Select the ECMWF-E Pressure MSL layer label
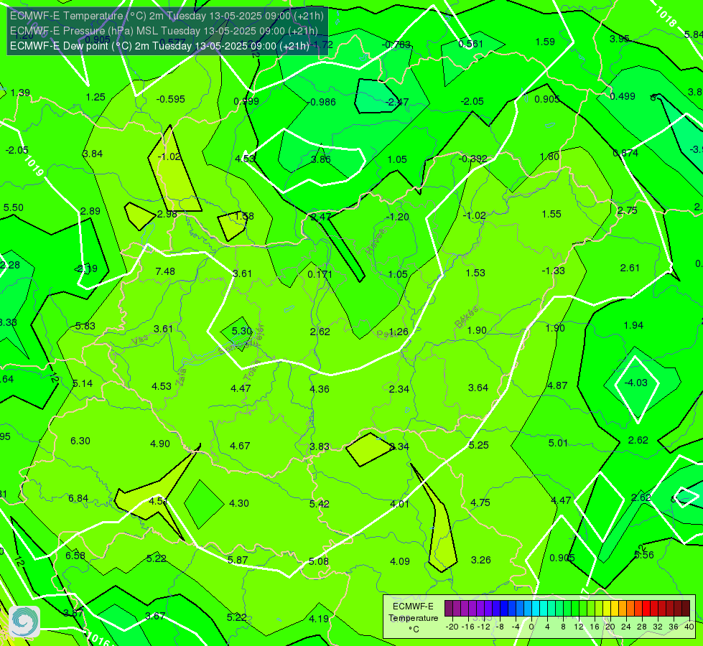The height and width of the screenshot is (646, 703). tap(164, 31)
